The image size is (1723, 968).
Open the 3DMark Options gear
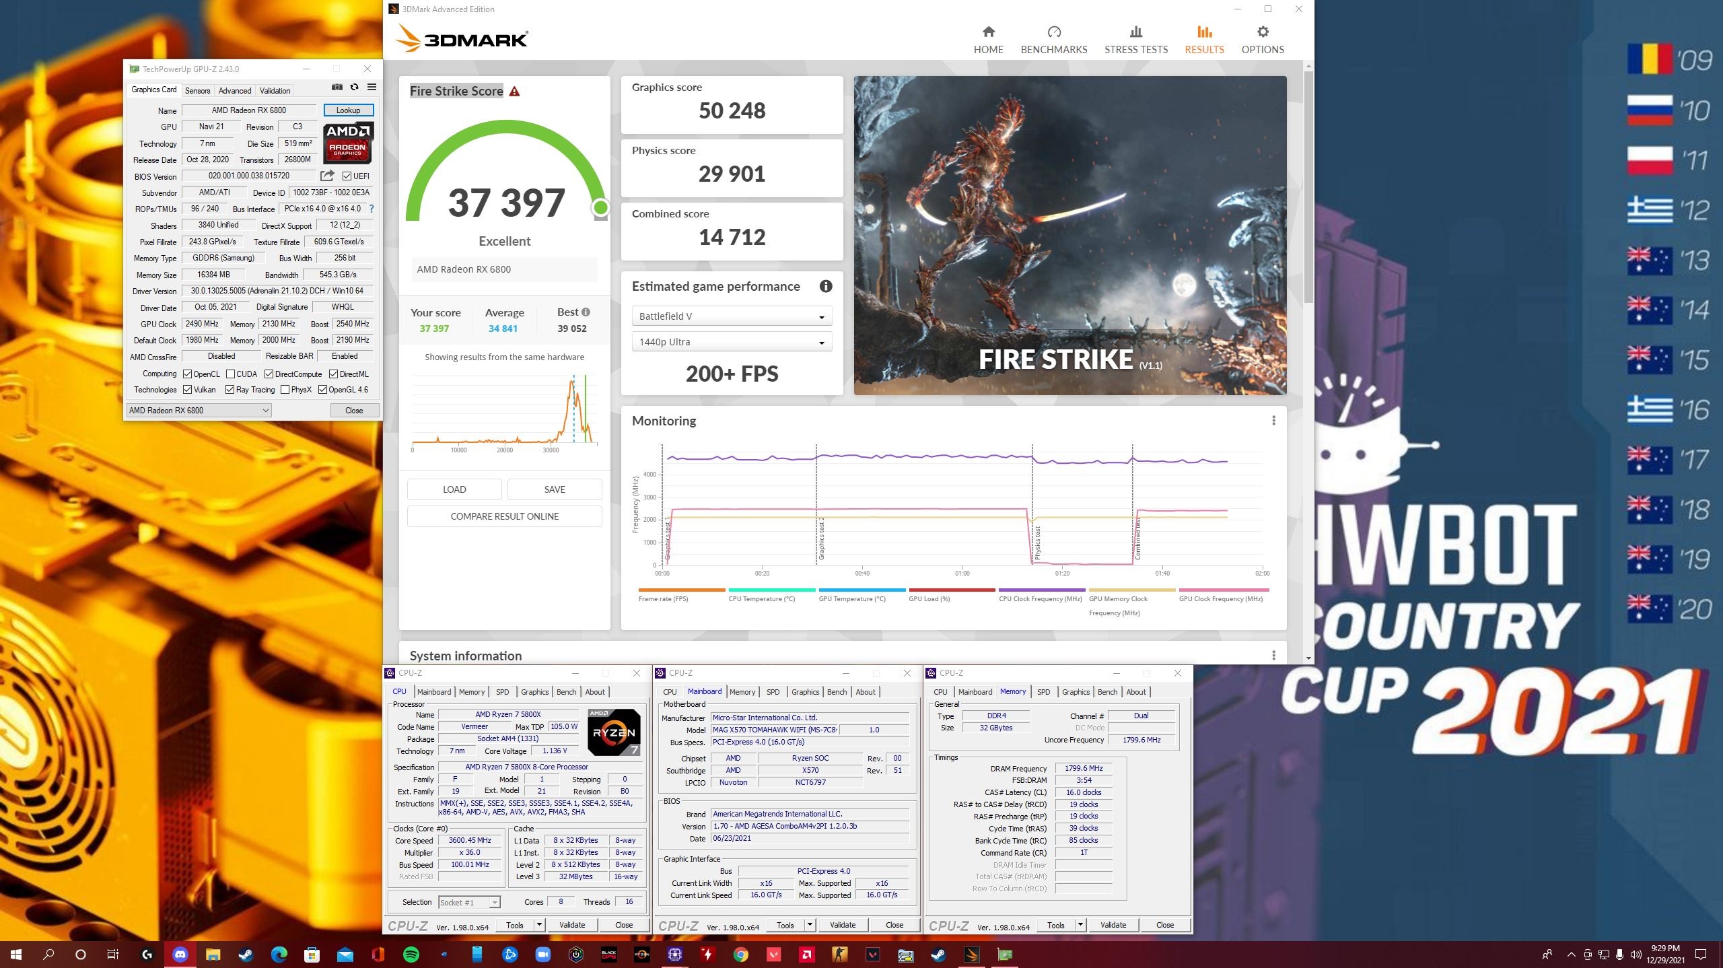point(1263,40)
